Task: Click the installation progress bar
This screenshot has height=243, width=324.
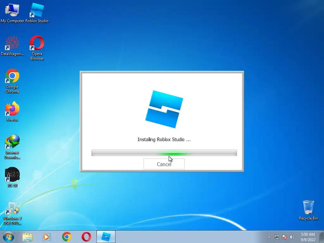Action: tap(164, 153)
